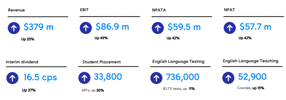Click the Student Placement heading
The height and width of the screenshot is (100, 286).
(x=102, y=62)
